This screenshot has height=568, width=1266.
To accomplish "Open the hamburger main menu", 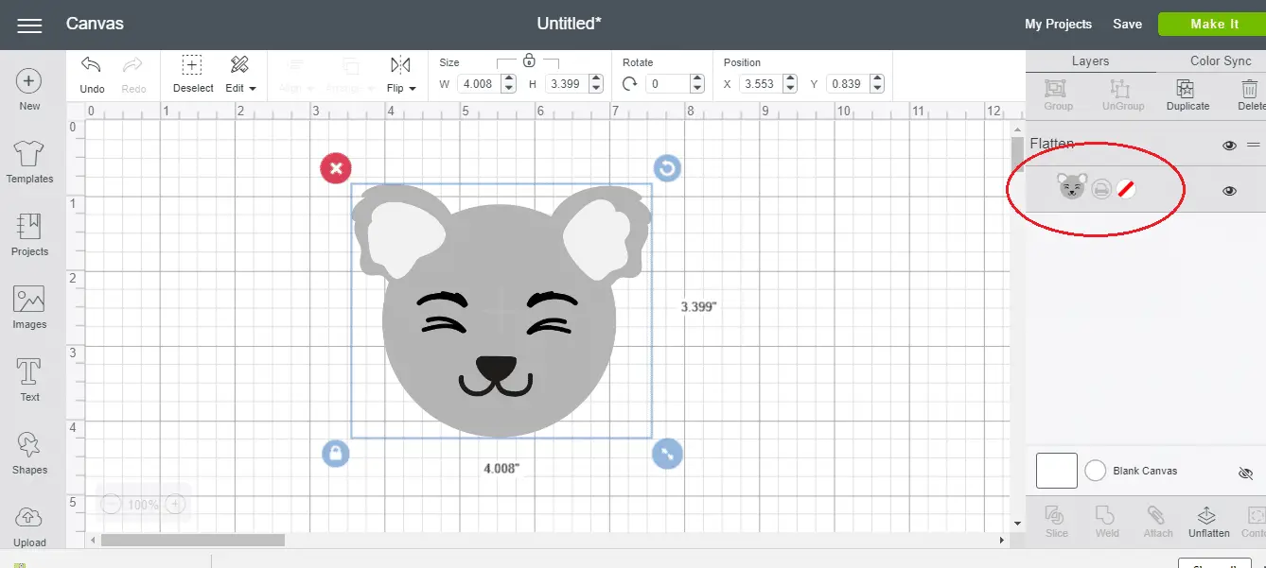I will [29, 25].
